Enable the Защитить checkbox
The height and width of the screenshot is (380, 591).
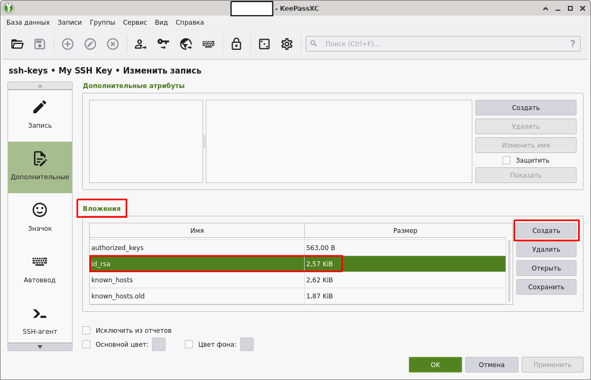pos(506,160)
